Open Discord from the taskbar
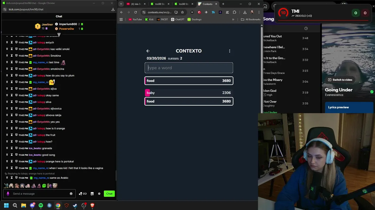Image resolution: width=375 pixels, height=210 pixels. (x=32, y=205)
